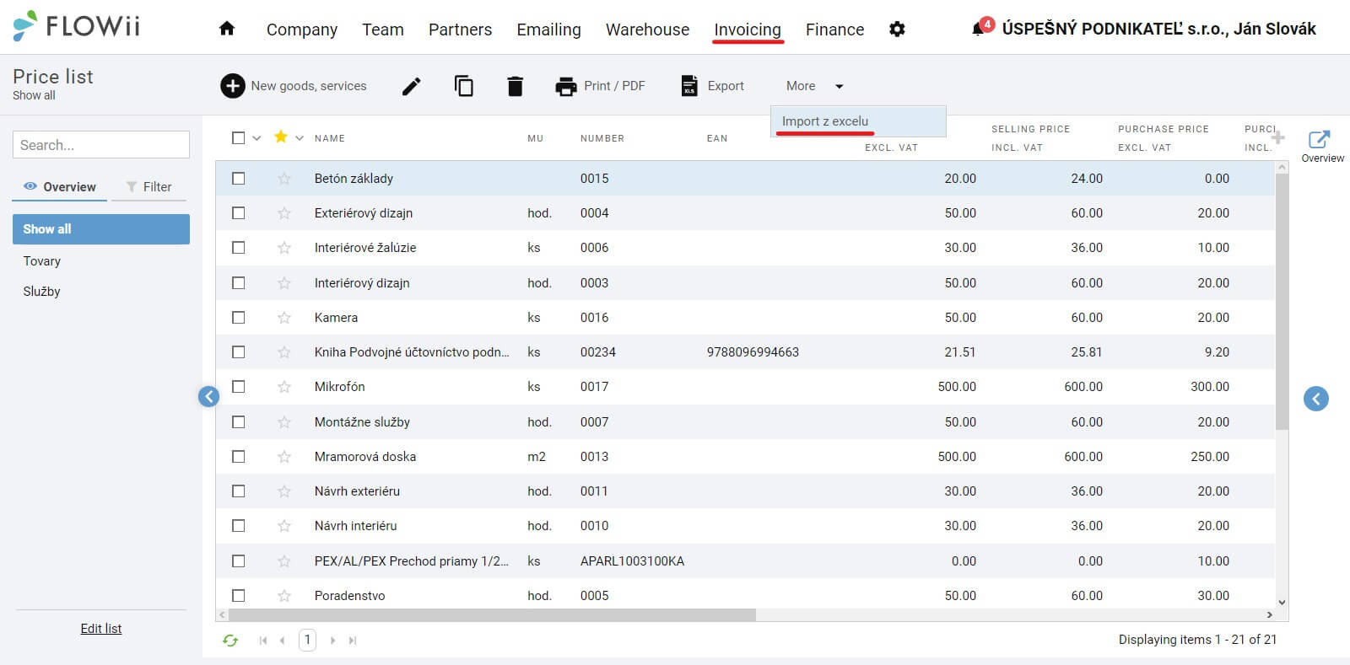Check the Montážne služby row checkbox

(x=239, y=422)
